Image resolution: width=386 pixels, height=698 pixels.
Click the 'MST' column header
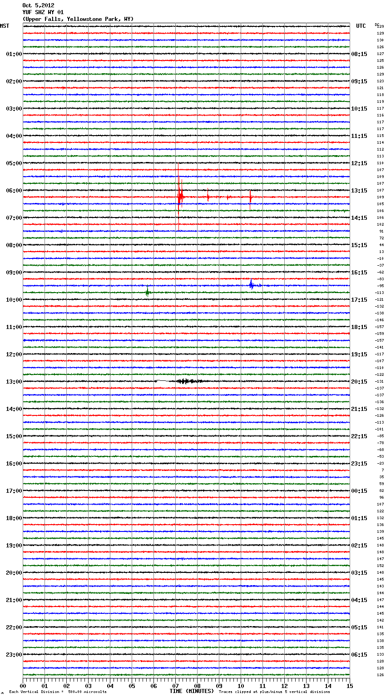[5, 26]
